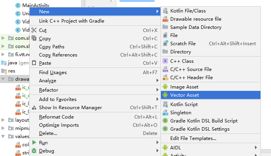The height and width of the screenshot is (156, 271).
Task: Click the Drawable resource file icon
Action: click(x=166, y=19)
